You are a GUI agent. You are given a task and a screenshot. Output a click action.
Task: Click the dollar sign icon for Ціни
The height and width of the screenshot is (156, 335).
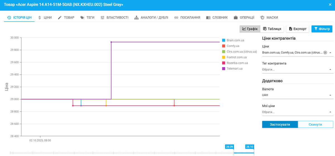40,18
